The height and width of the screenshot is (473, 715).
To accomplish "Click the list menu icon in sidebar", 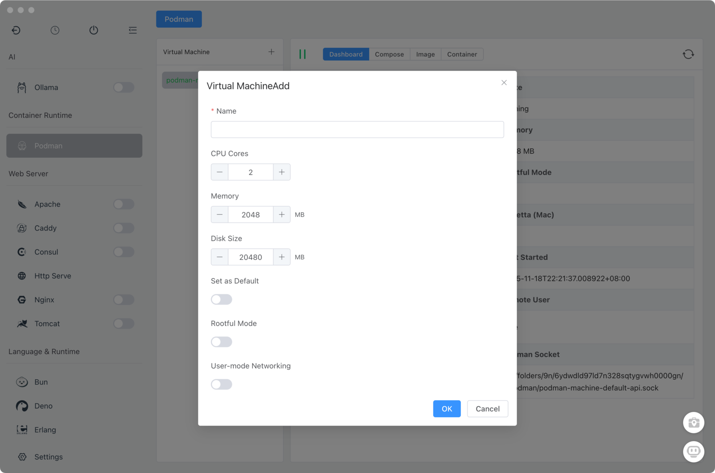I will 133,30.
